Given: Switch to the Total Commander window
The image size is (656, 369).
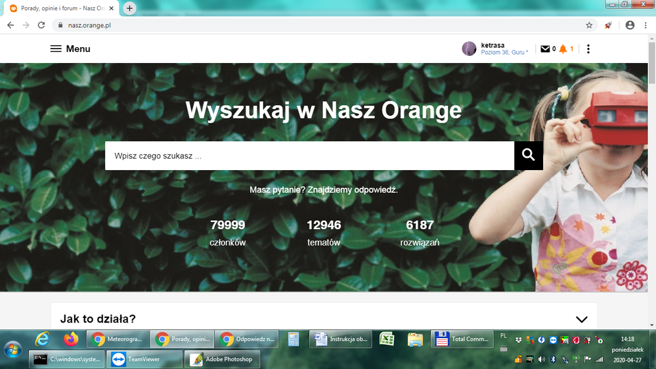Looking at the screenshot, I should click(x=462, y=339).
